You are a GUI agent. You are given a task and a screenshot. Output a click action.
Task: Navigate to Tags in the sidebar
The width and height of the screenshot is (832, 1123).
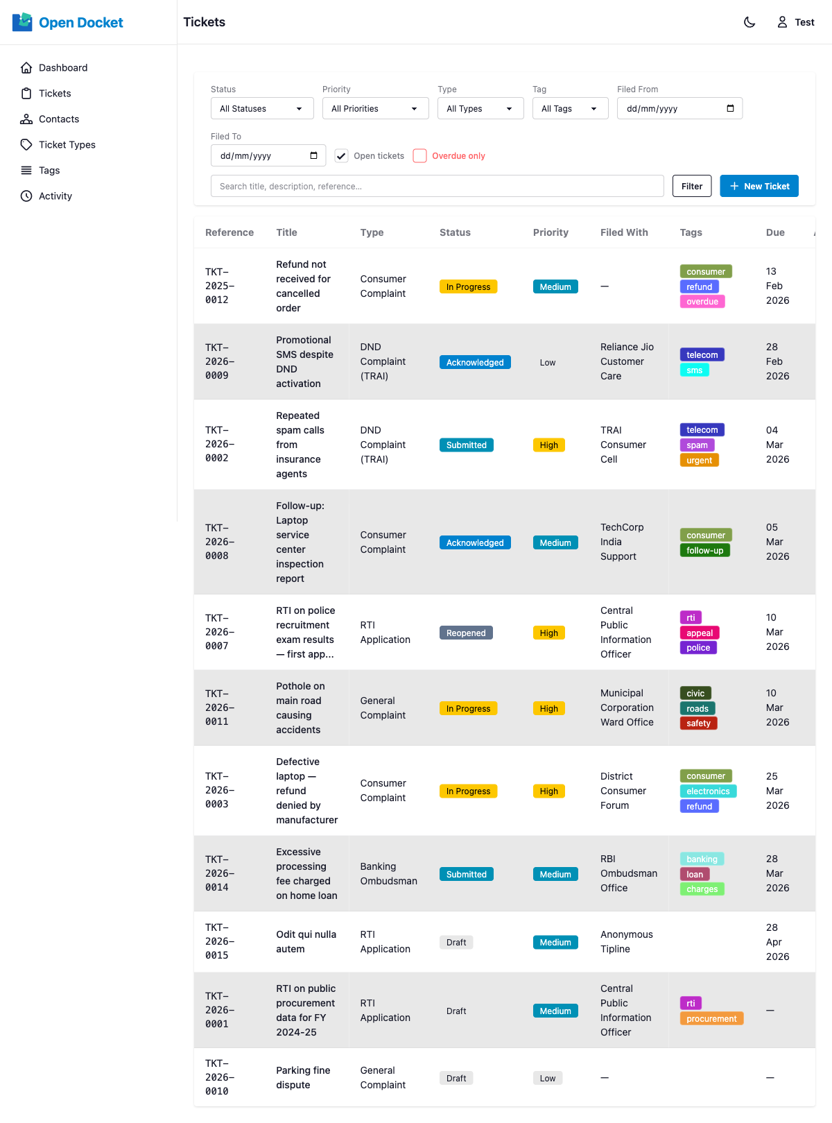tap(49, 171)
